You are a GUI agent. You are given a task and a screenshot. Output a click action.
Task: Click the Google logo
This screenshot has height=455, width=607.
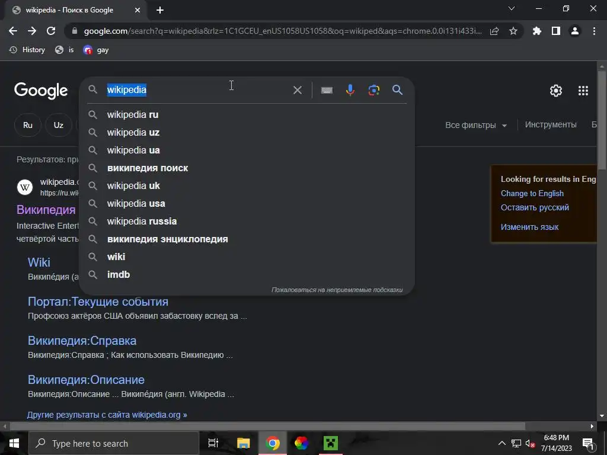[x=41, y=91]
